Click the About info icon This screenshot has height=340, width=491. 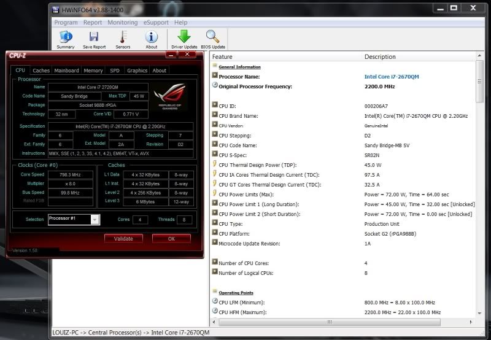(151, 39)
